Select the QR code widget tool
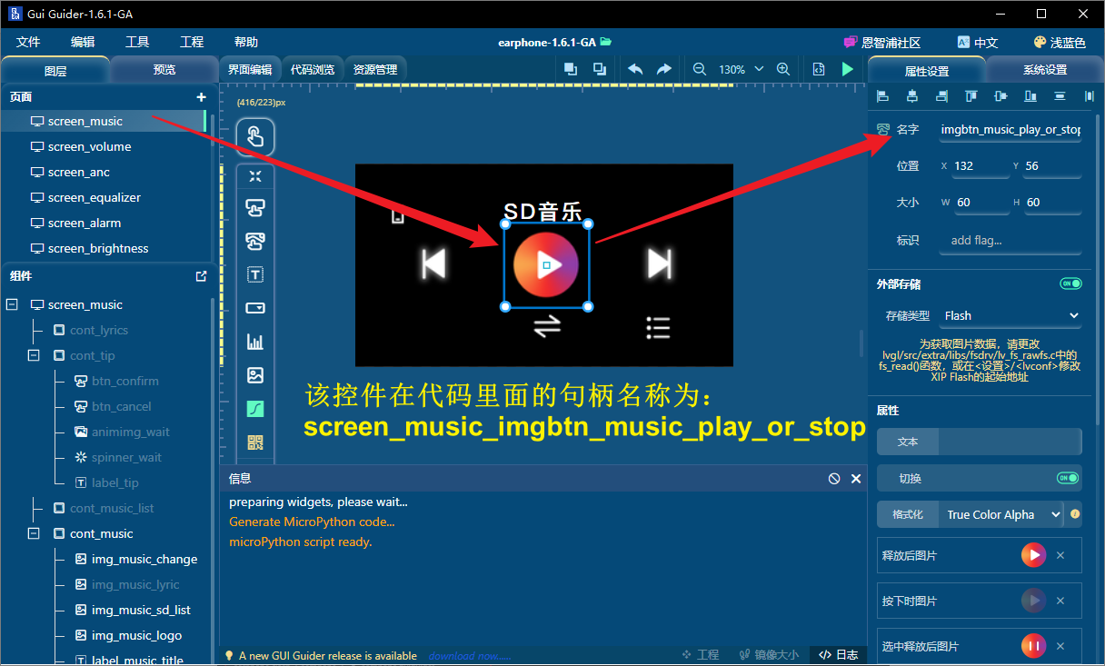Screen dimensions: 1105x666 [255, 442]
